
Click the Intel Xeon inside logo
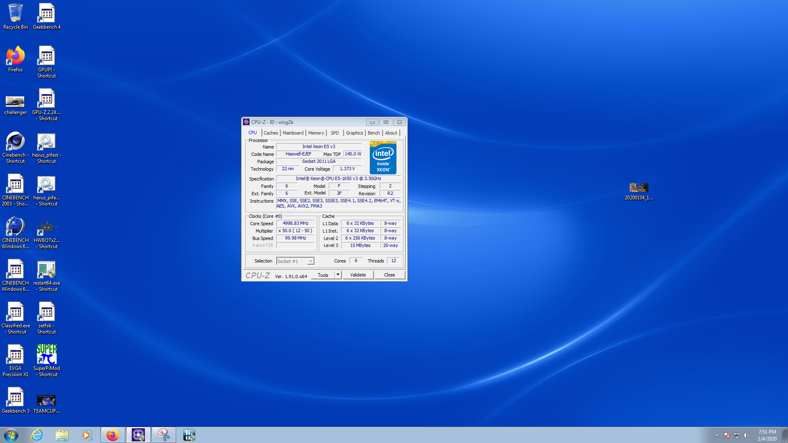point(383,158)
